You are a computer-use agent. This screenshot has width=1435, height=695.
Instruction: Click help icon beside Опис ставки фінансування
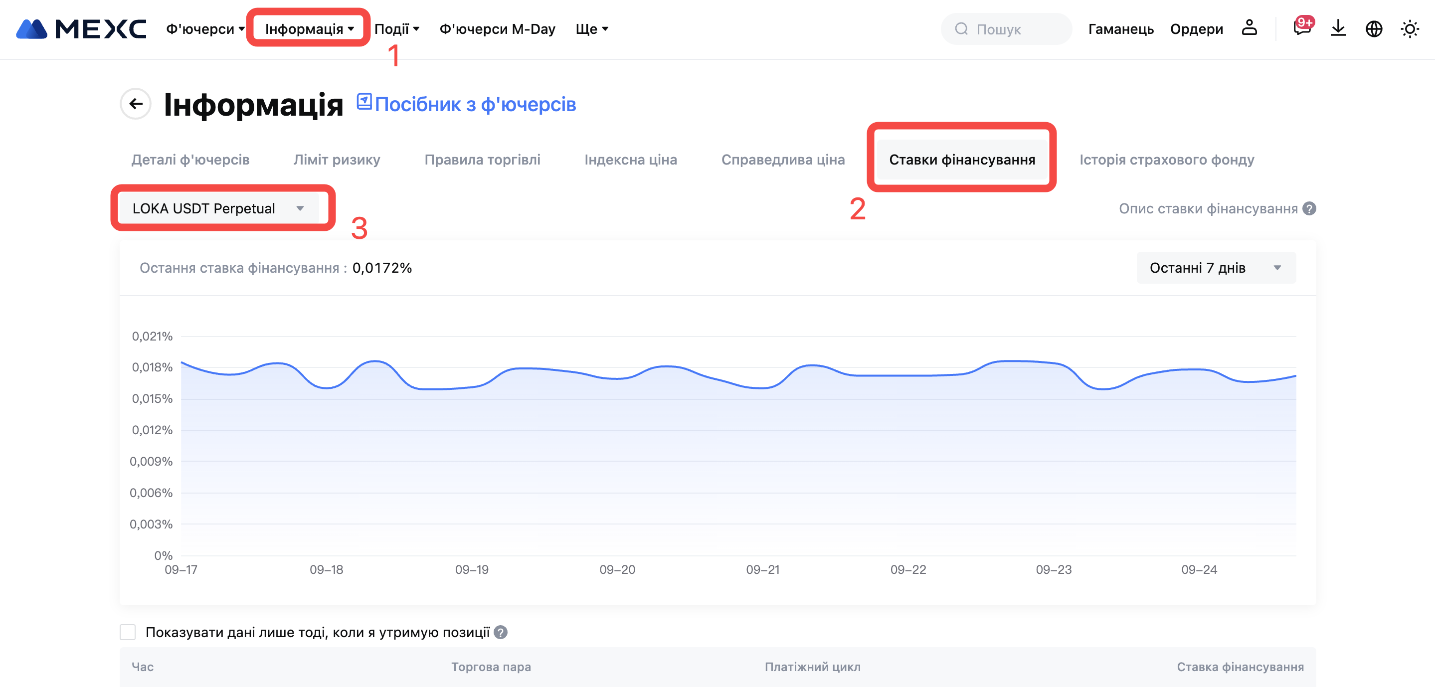pyautogui.click(x=1309, y=208)
